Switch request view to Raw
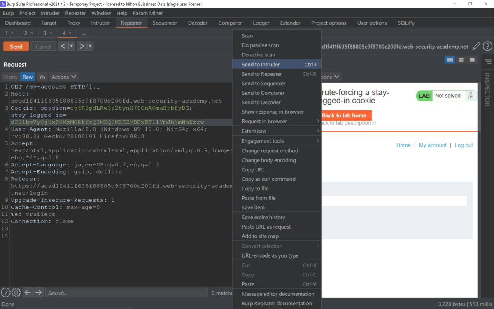 click(28, 77)
